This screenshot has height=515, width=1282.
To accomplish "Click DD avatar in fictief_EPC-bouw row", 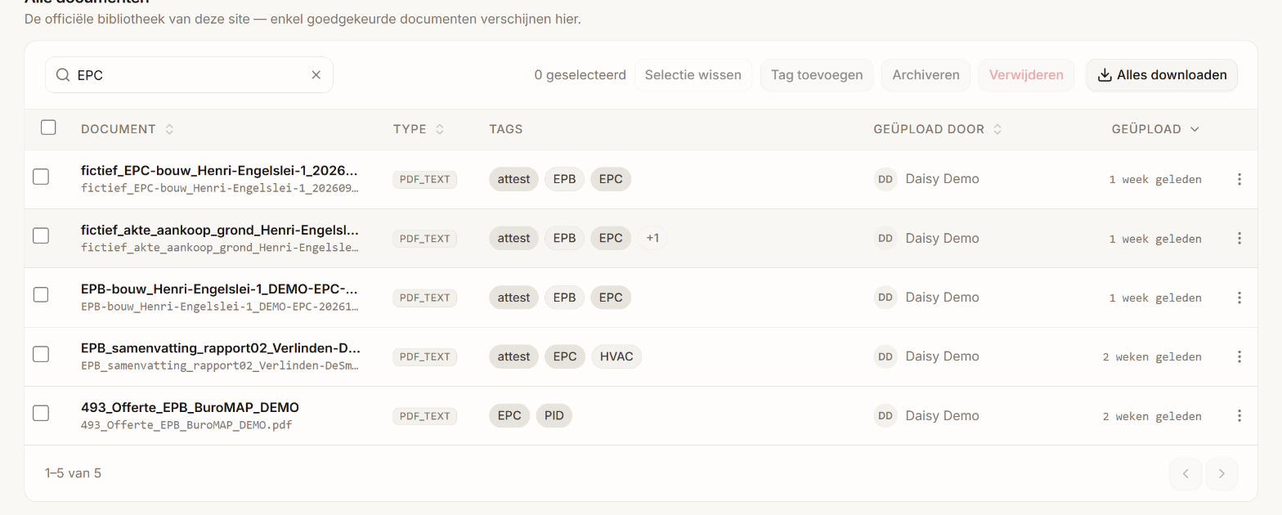I will 885,179.
